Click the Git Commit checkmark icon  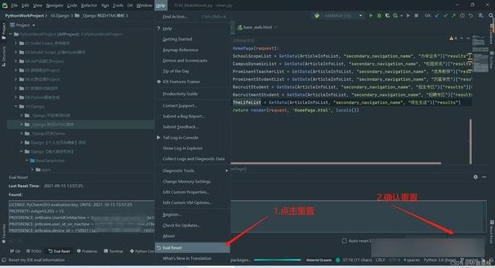pos(446,15)
